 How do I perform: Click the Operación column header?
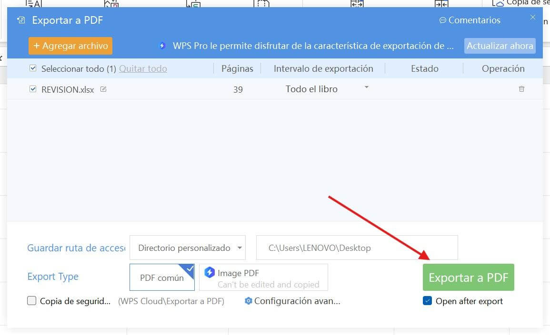[503, 68]
